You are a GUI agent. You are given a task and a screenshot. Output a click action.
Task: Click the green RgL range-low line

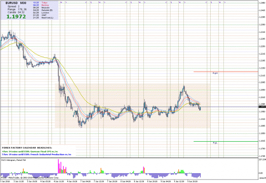pyautogui.click(x=226, y=141)
